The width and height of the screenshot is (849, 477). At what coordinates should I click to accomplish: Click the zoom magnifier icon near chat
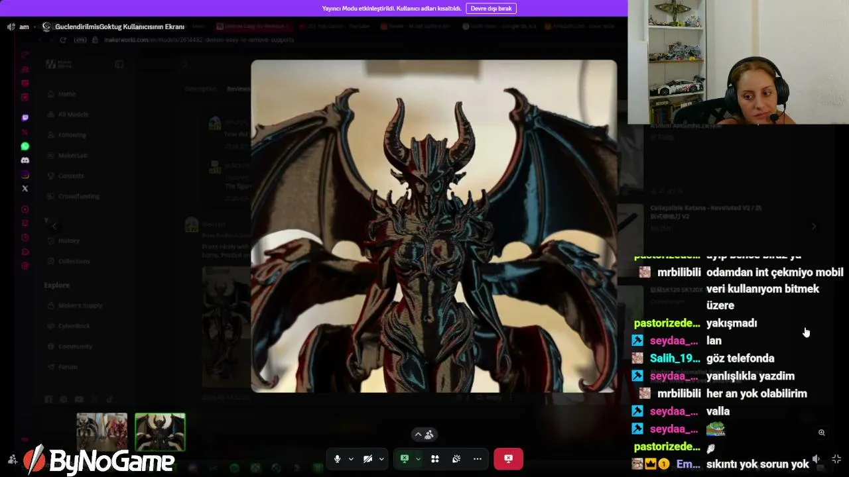(x=821, y=433)
